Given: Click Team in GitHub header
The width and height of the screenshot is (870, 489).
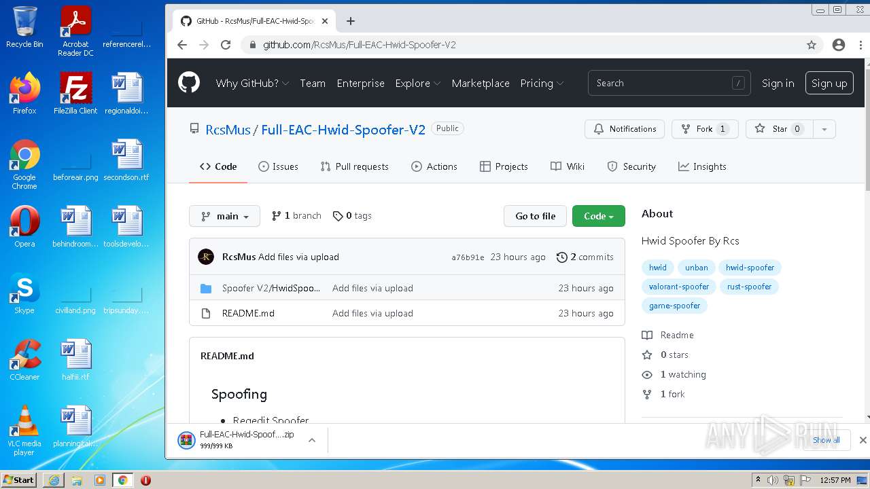Looking at the screenshot, I should point(313,83).
